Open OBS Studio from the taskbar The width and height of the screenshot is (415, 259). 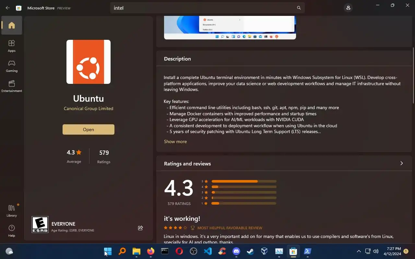pyautogui.click(x=193, y=251)
